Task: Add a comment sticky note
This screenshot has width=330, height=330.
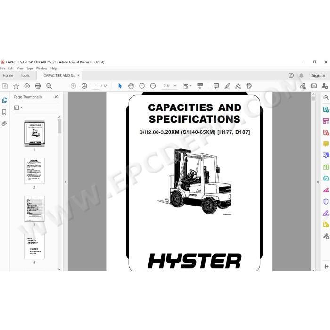Action: [x=216, y=86]
